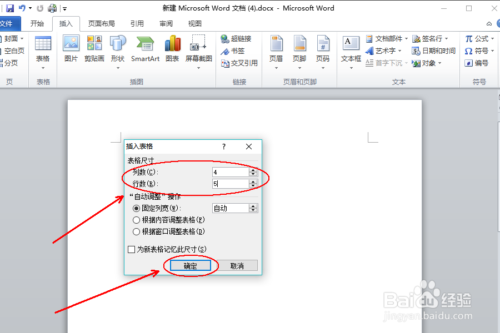Open the 文件 tab
The height and width of the screenshot is (333, 500).
pyautogui.click(x=9, y=23)
